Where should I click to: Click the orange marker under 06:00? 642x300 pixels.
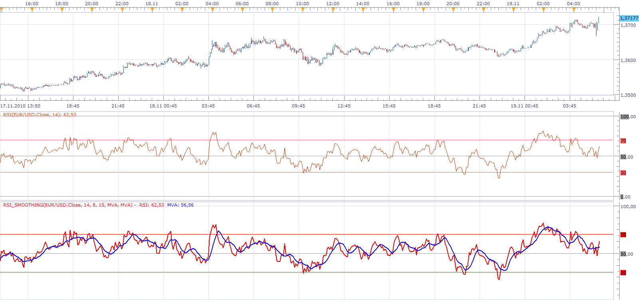pos(242,10)
